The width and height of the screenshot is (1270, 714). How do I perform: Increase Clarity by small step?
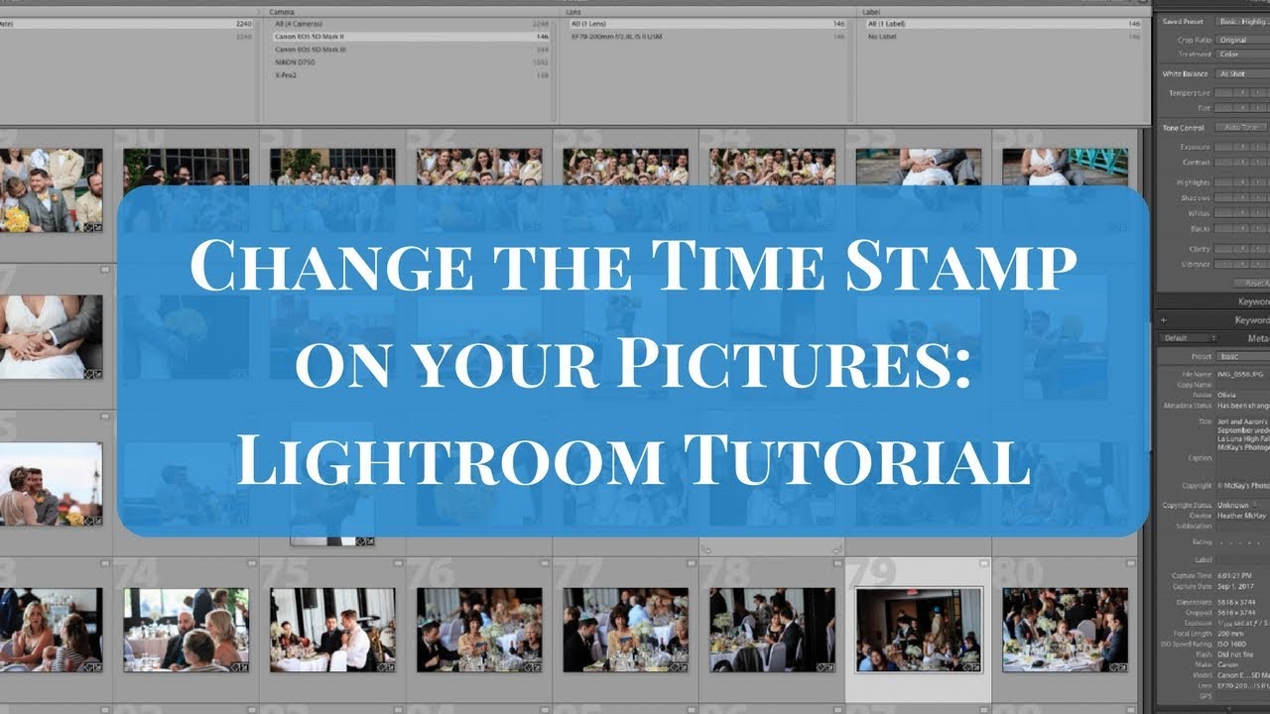[x=1257, y=249]
